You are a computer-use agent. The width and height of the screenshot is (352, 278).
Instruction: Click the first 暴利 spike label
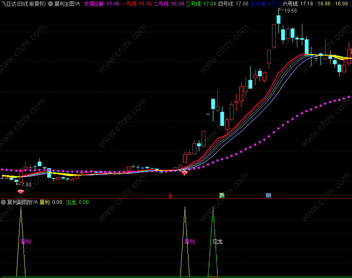(x=25, y=242)
